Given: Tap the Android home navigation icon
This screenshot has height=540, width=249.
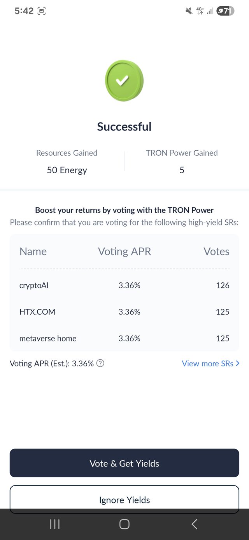Looking at the screenshot, I should coord(124,524).
